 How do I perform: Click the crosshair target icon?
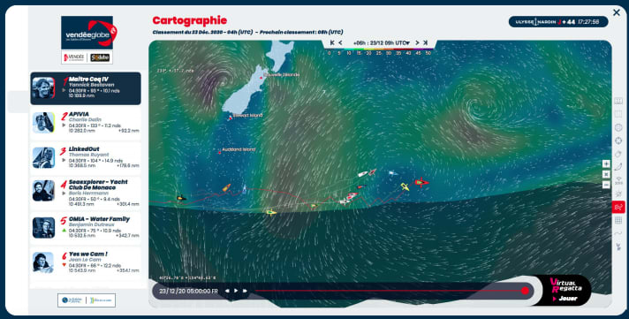click(x=618, y=141)
